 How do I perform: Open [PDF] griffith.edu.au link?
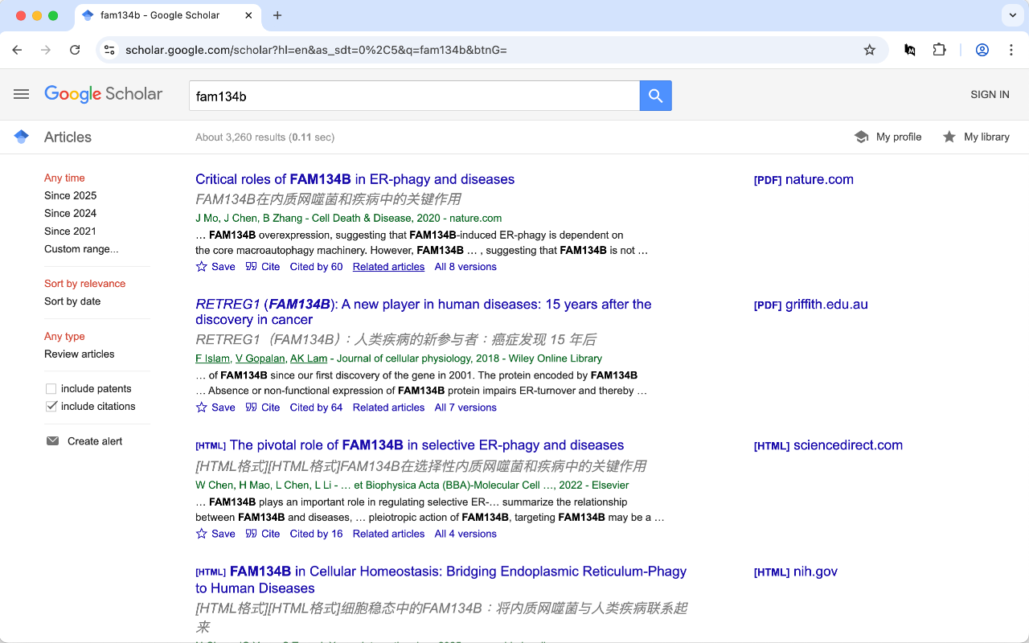[810, 305]
